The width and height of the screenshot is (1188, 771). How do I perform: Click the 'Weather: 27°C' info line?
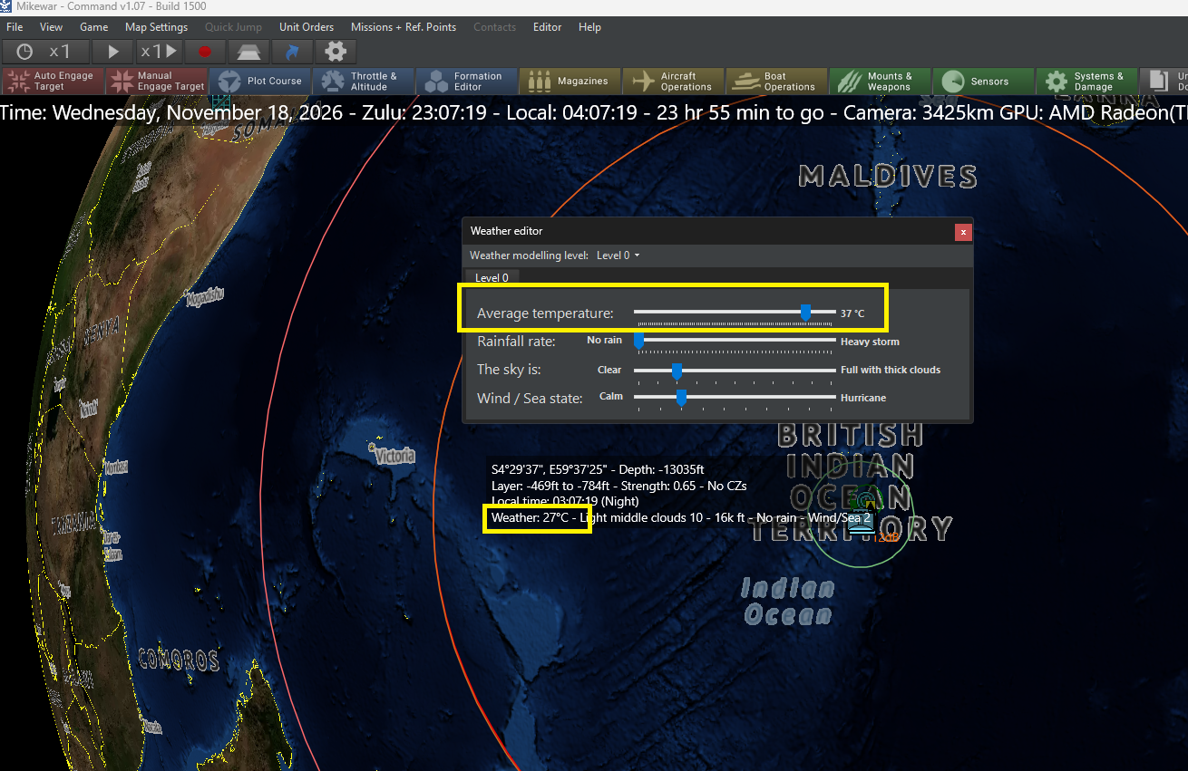(681, 518)
